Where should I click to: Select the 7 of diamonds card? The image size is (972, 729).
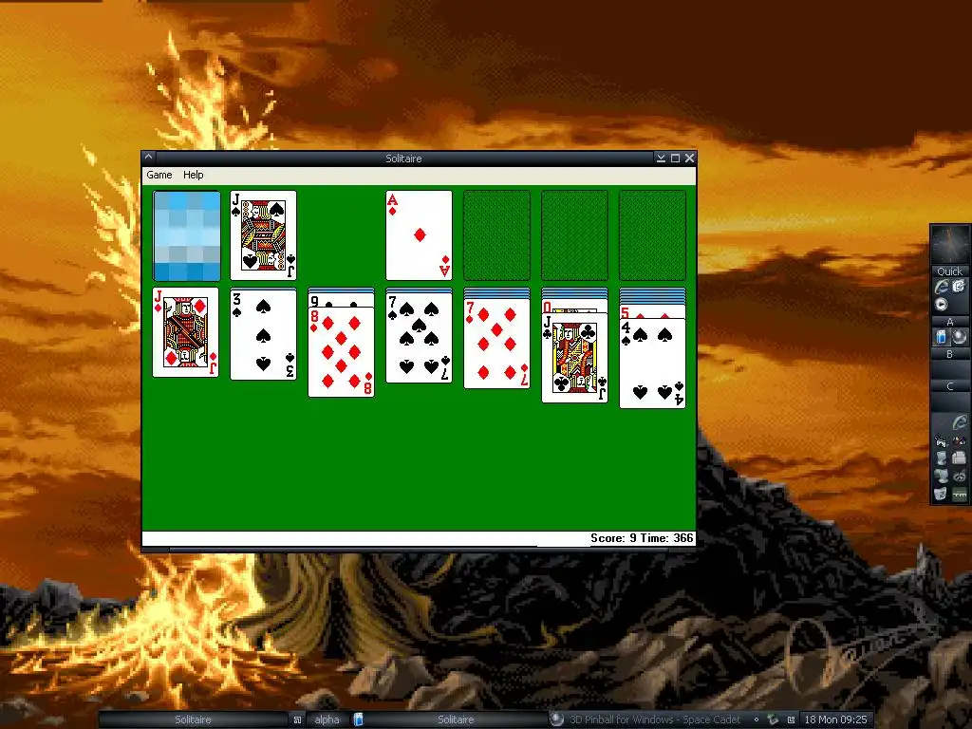496,344
